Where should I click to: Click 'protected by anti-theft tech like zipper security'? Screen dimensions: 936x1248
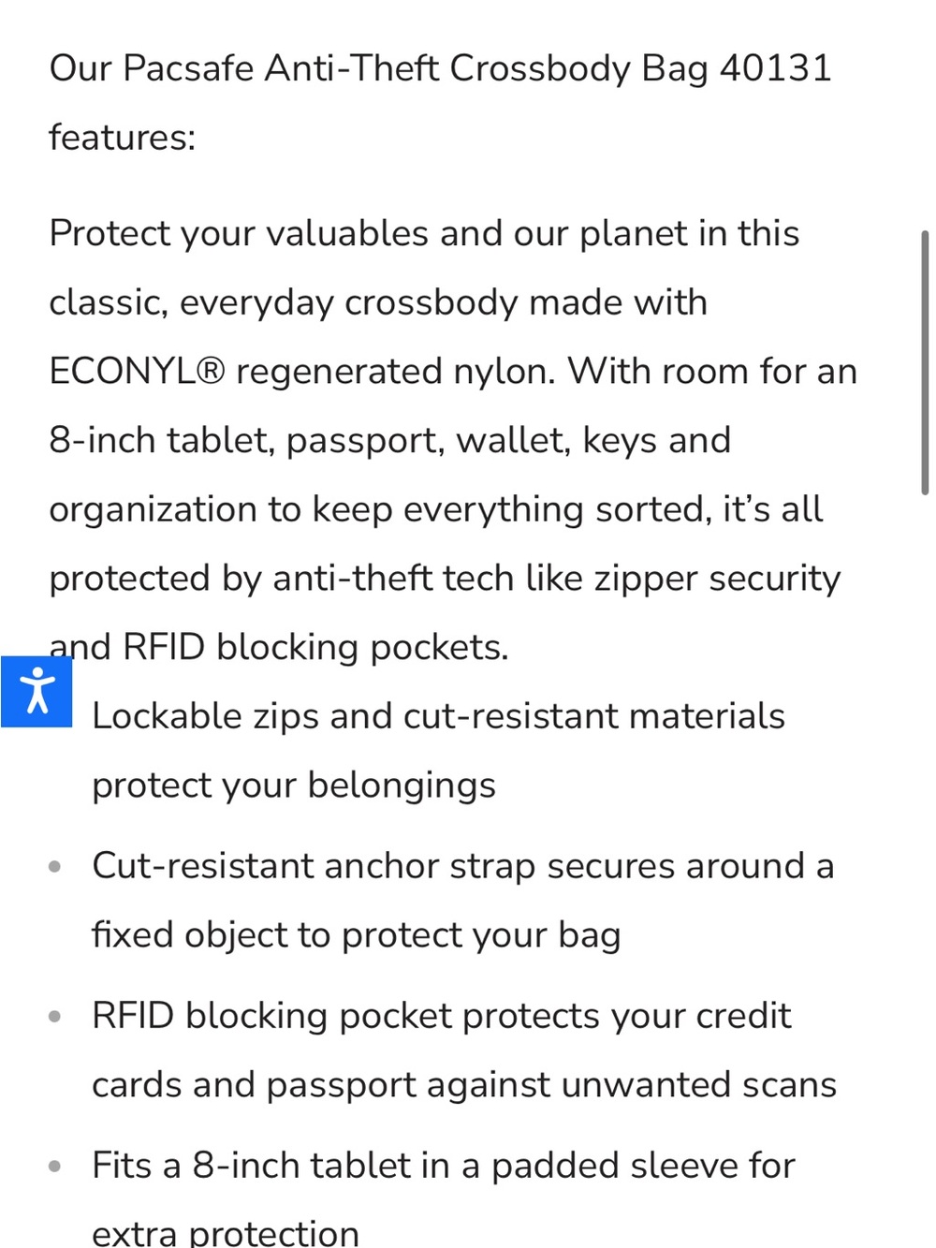(x=445, y=579)
